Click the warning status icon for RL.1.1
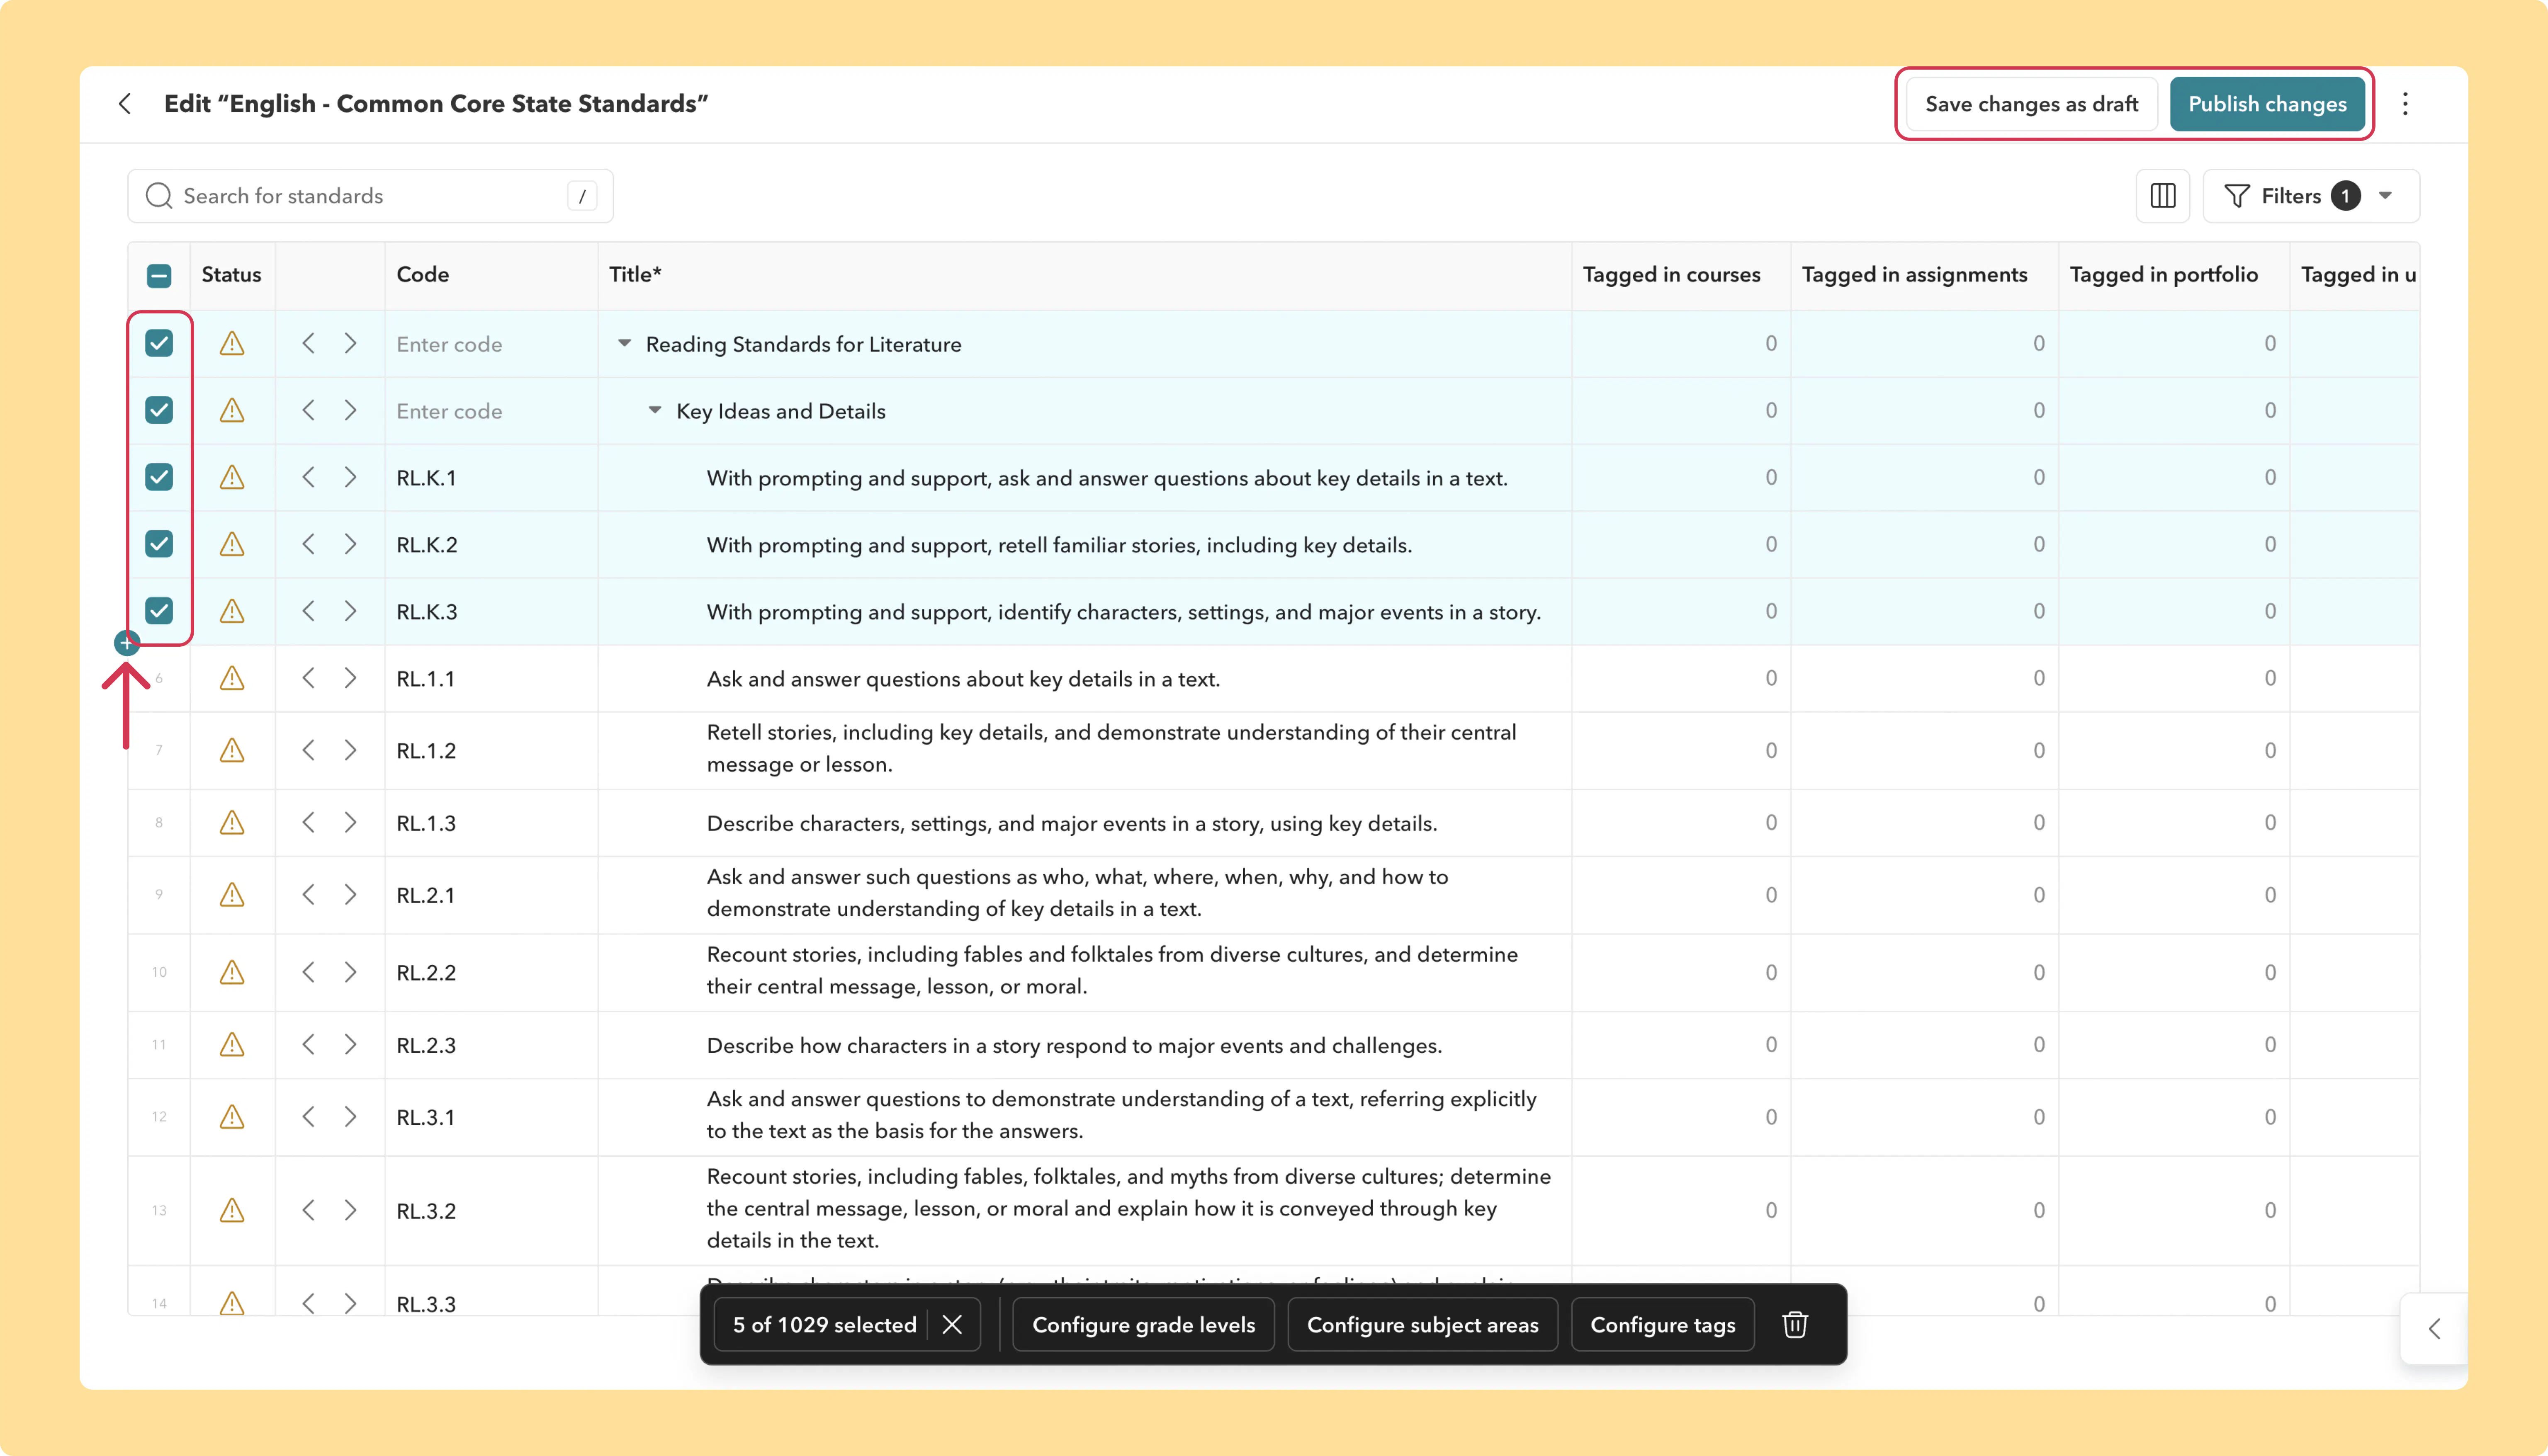Image resolution: width=2548 pixels, height=1456 pixels. pos(232,679)
